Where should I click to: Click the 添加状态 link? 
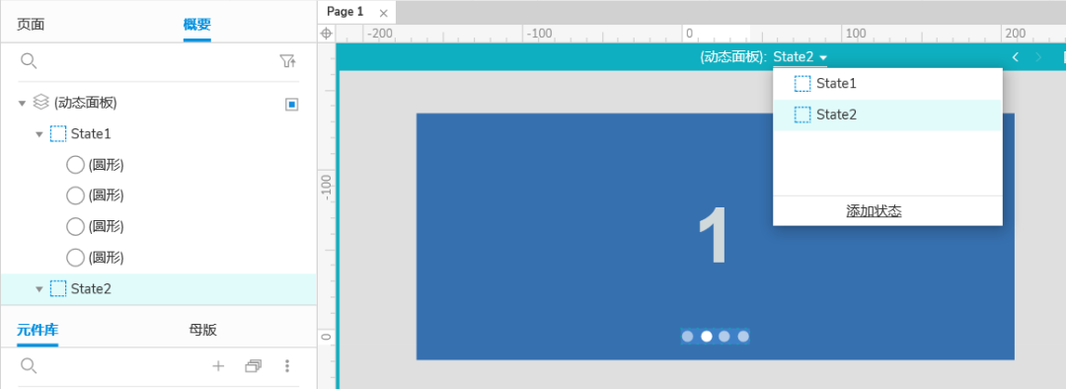(874, 211)
